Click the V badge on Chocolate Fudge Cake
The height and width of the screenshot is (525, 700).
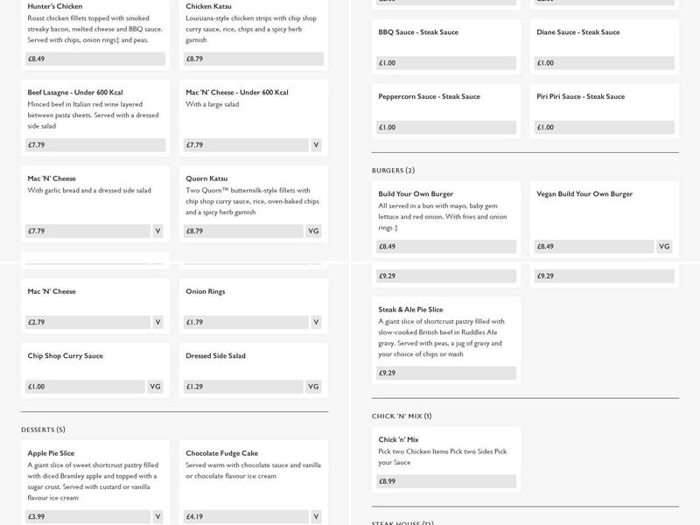pyautogui.click(x=316, y=516)
